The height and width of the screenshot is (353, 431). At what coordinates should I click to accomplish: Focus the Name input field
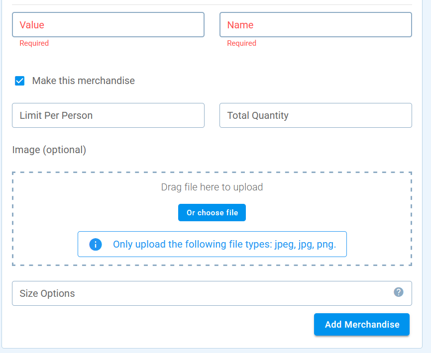(316, 25)
